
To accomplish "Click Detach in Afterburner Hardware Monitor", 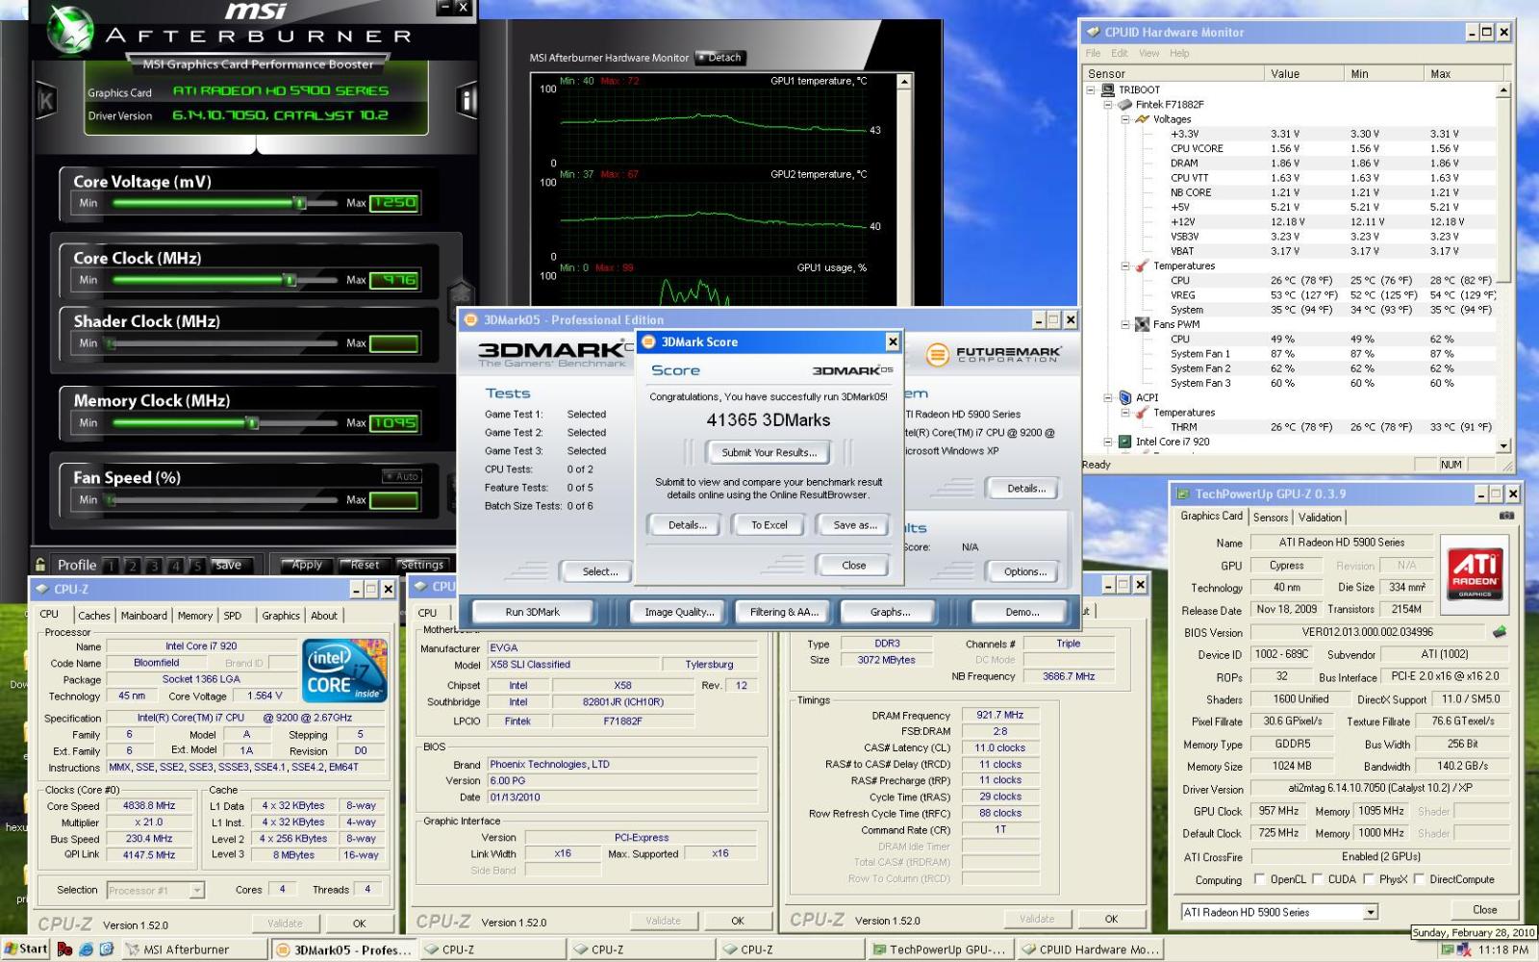I will pos(719,58).
